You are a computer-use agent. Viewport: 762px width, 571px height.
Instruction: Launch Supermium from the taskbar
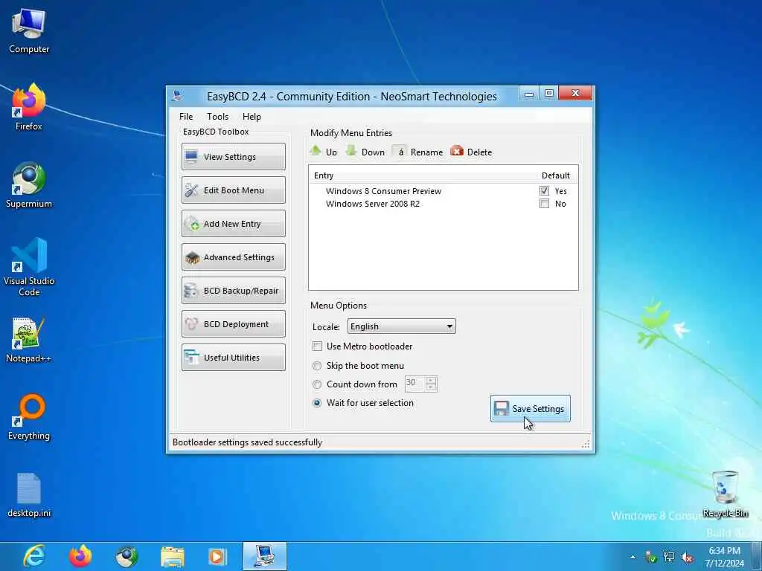tap(127, 556)
